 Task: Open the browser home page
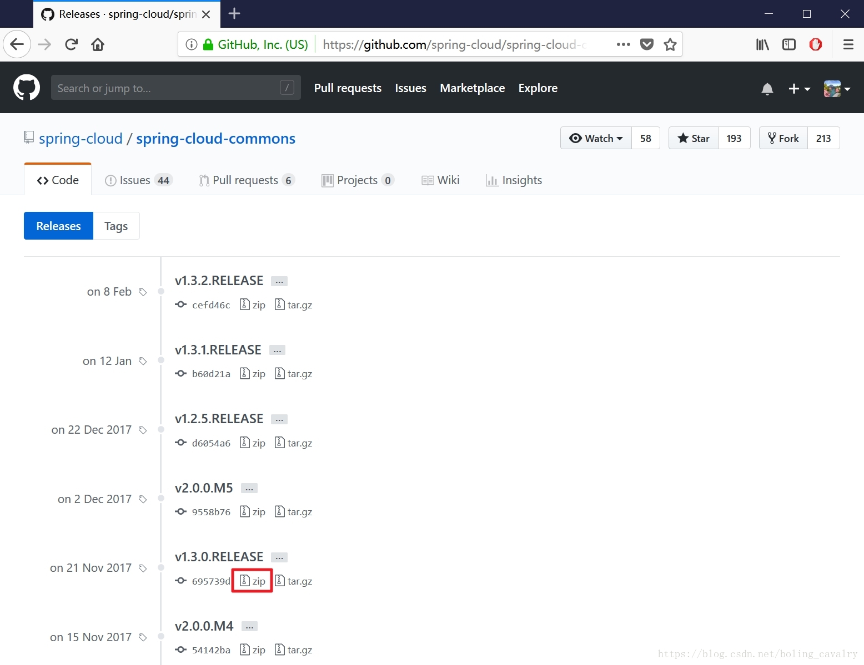coord(98,44)
